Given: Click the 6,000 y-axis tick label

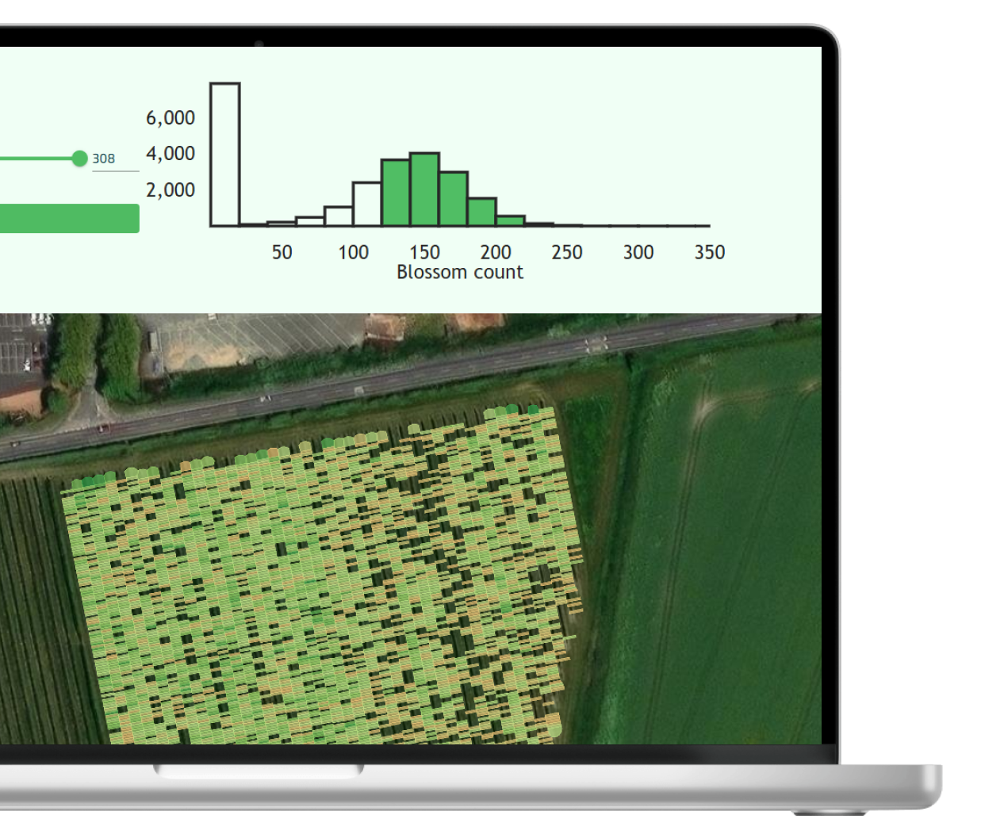Looking at the screenshot, I should point(171,118).
